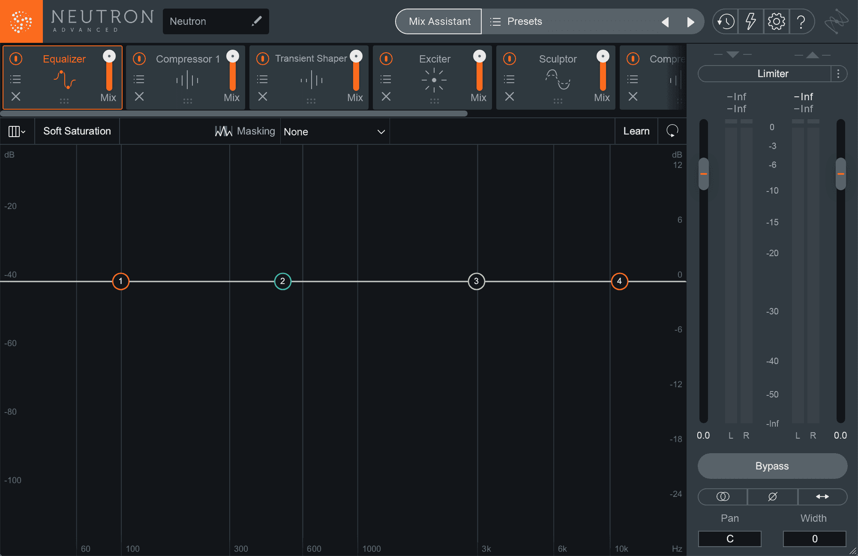The image size is (858, 556).
Task: Invert phase with the Ø icon
Action: click(x=772, y=496)
